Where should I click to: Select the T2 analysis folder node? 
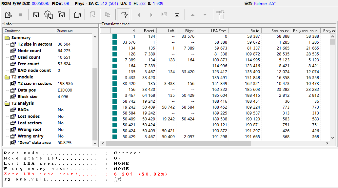click(22, 103)
